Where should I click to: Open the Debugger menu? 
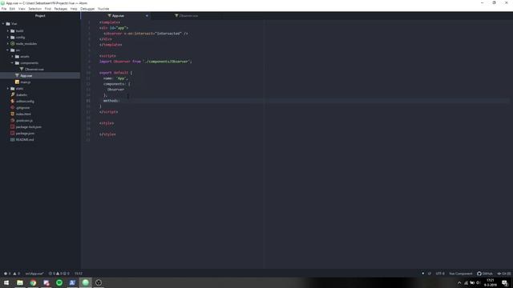pos(87,9)
